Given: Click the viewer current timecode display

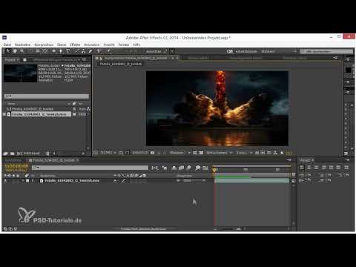Looking at the screenshot, I should pos(139,153).
